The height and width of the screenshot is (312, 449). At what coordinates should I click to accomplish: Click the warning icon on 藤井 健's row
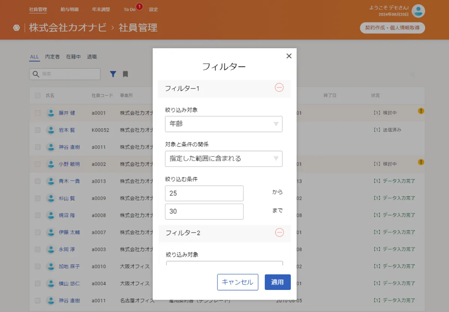(x=421, y=110)
